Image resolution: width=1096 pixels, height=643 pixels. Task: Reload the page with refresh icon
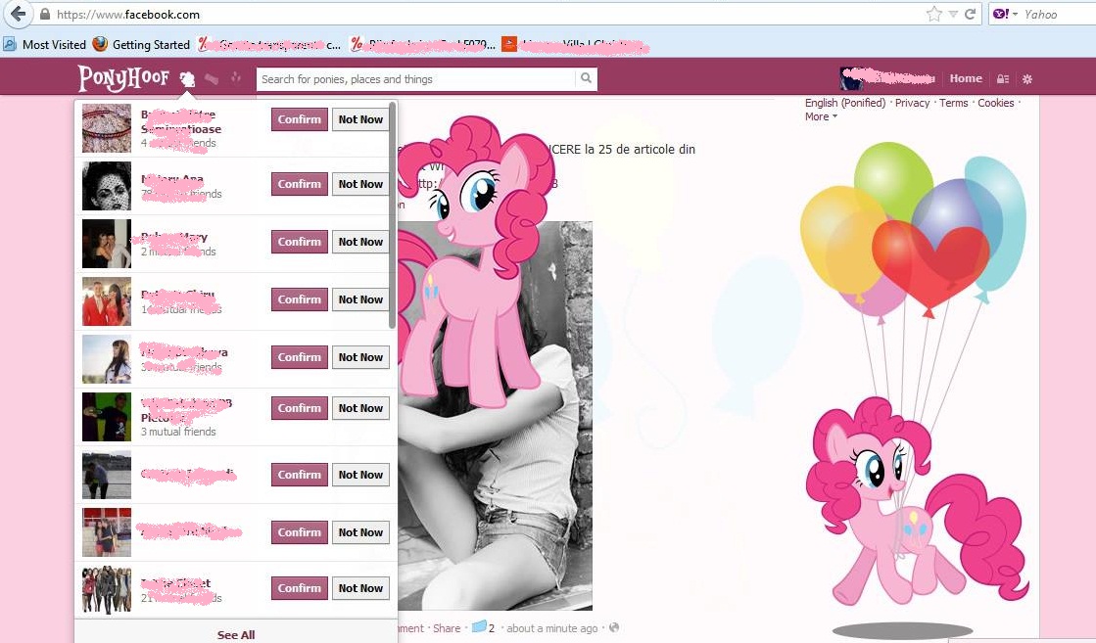[x=971, y=14]
